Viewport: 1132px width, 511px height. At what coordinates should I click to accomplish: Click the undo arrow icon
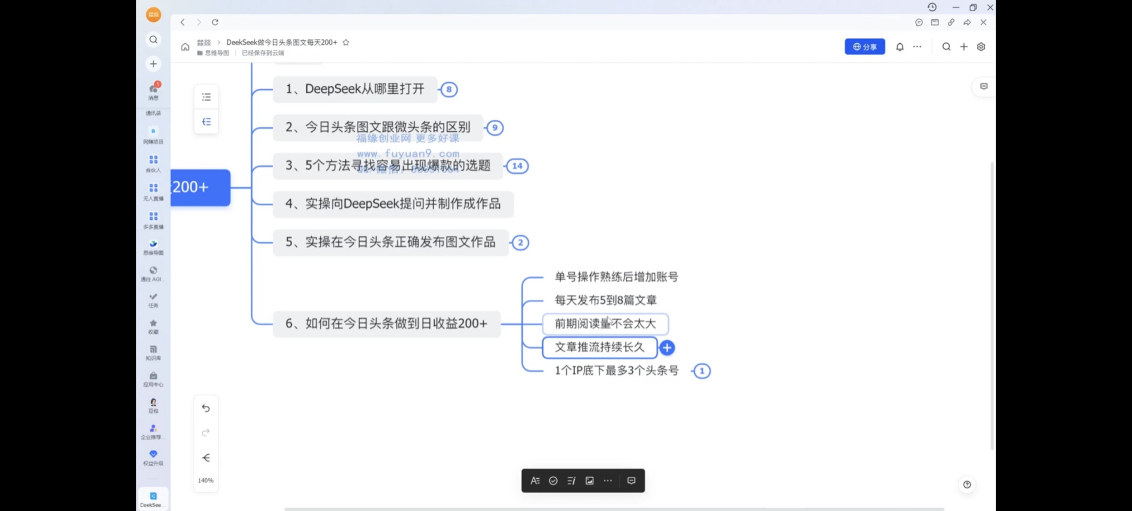(206, 408)
